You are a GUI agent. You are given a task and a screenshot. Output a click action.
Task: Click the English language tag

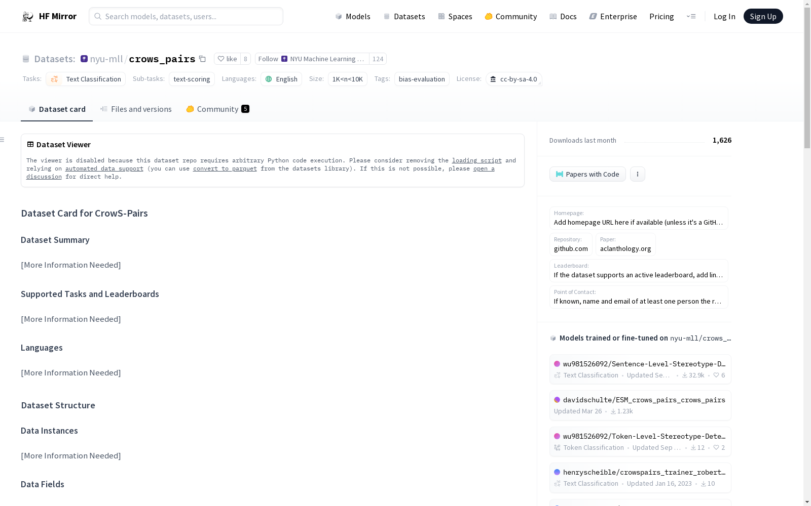tap(281, 79)
